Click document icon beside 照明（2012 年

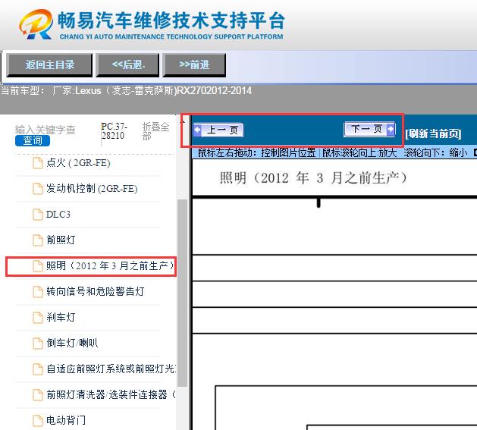point(38,266)
